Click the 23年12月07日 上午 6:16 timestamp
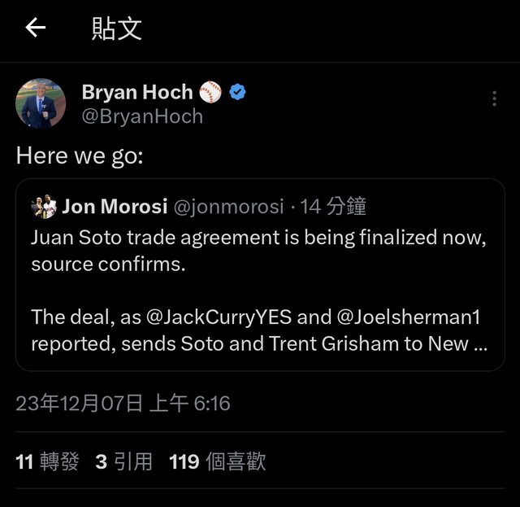This screenshot has height=507, width=520. pyautogui.click(x=123, y=403)
